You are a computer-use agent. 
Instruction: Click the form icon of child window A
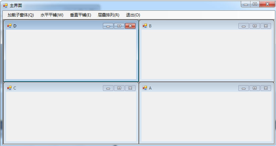tap(145, 88)
